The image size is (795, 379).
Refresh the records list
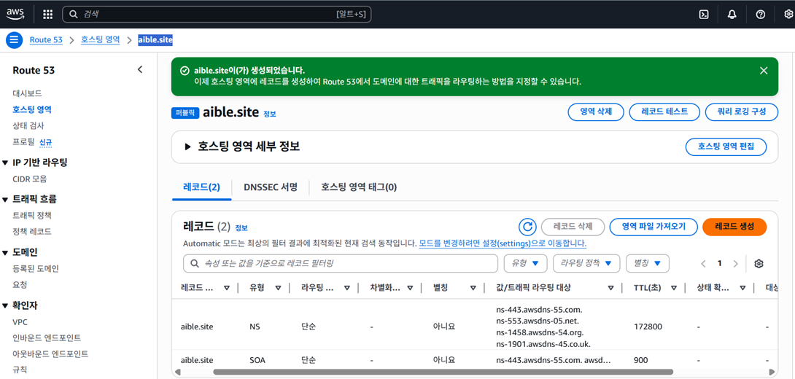tap(527, 227)
